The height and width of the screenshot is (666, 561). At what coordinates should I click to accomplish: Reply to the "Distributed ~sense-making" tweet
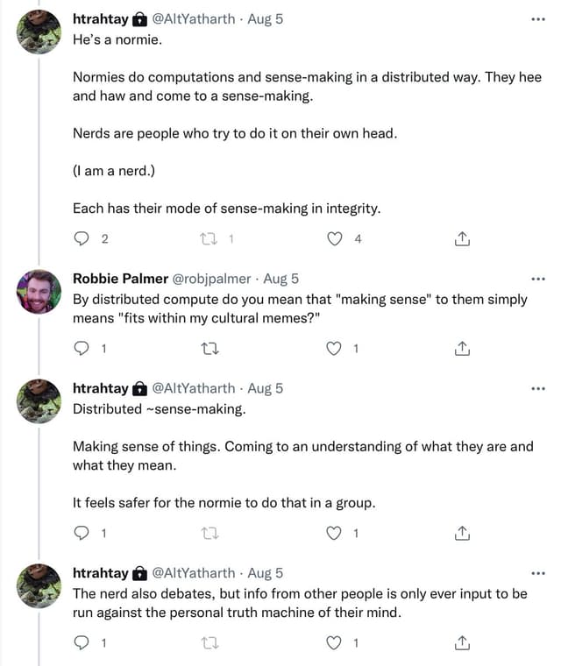(x=82, y=533)
